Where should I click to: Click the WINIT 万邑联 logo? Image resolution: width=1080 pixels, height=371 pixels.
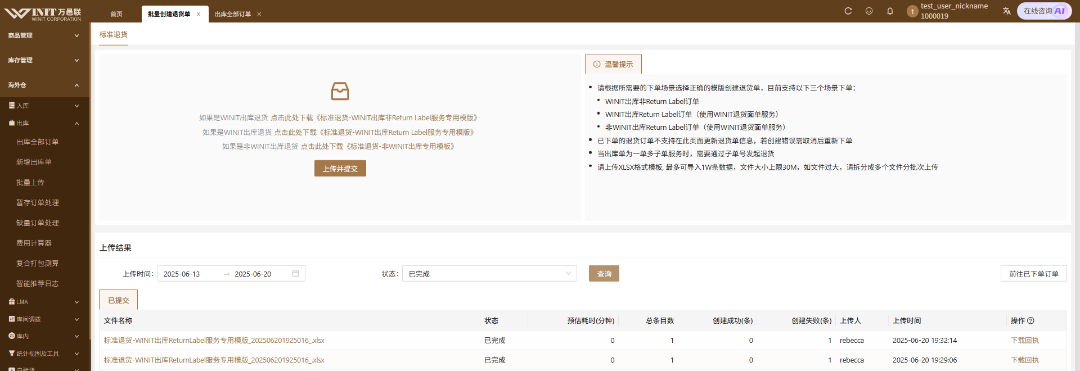[43, 13]
